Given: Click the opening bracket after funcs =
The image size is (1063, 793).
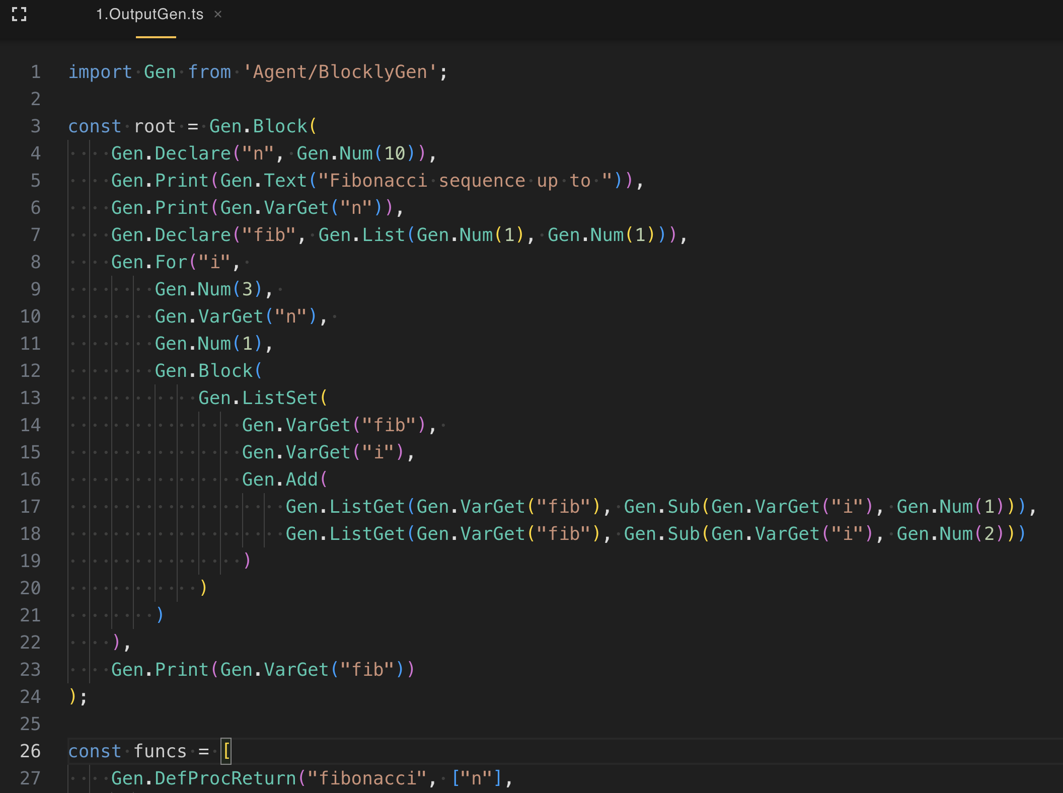Looking at the screenshot, I should 226,751.
